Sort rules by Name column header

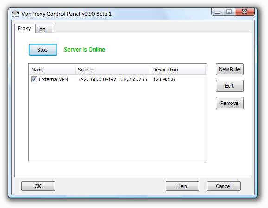point(52,70)
